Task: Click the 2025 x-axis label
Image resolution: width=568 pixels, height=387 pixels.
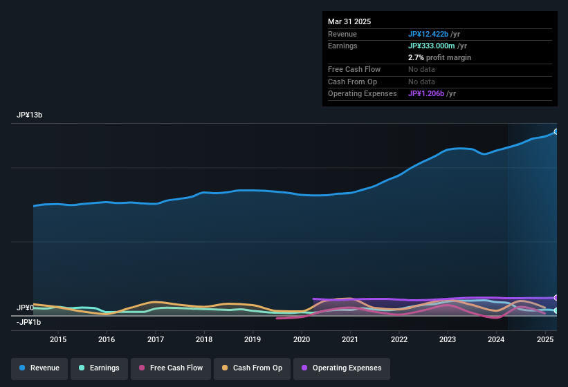Action: 544,339
